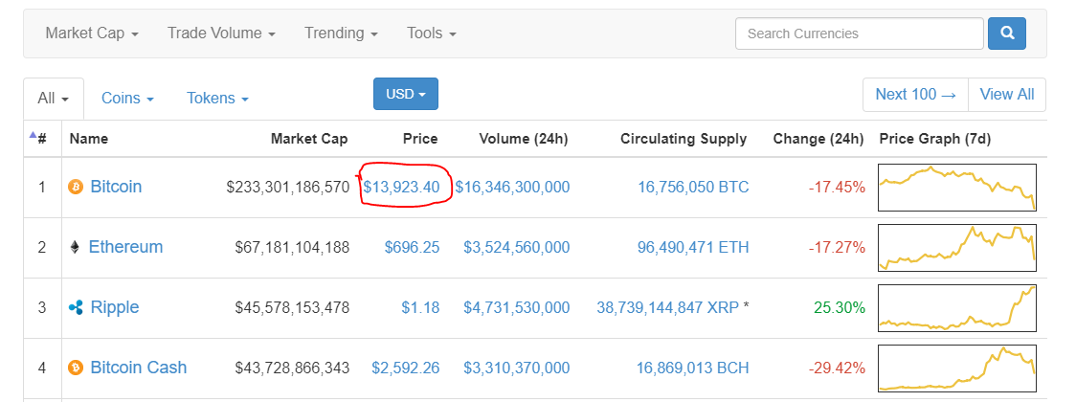Sort by Market Cap column header
Viewport: 1076px width, 402px height.
(309, 139)
